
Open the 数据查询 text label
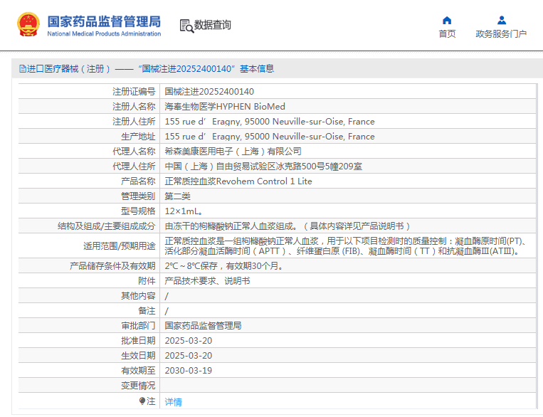[x=213, y=25]
